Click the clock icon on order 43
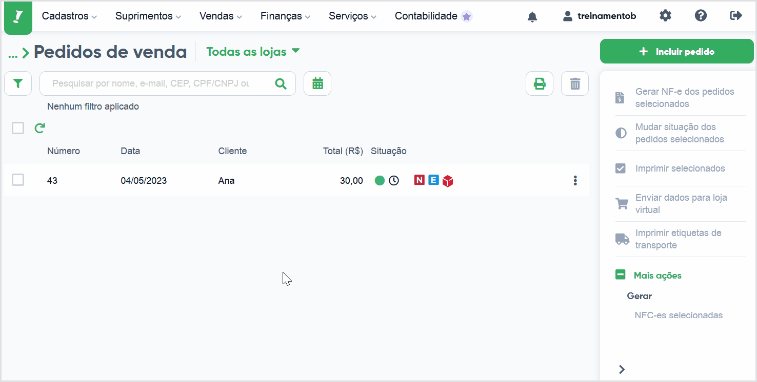Viewport: 757px width, 382px height. [x=393, y=180]
